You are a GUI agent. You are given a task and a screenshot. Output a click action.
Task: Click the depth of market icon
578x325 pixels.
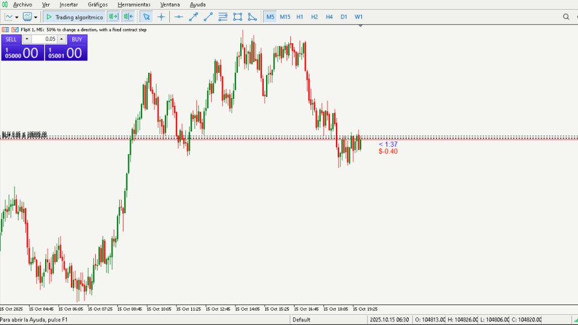pyautogui.click(x=14, y=29)
